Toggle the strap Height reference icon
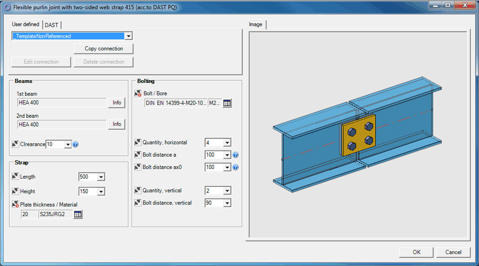The image size is (479, 266). [15, 191]
